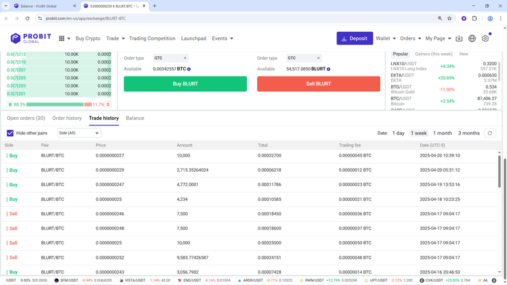Viewport: 507px width, 285px height.
Task: Go back in browser history
Action: point(6,18)
